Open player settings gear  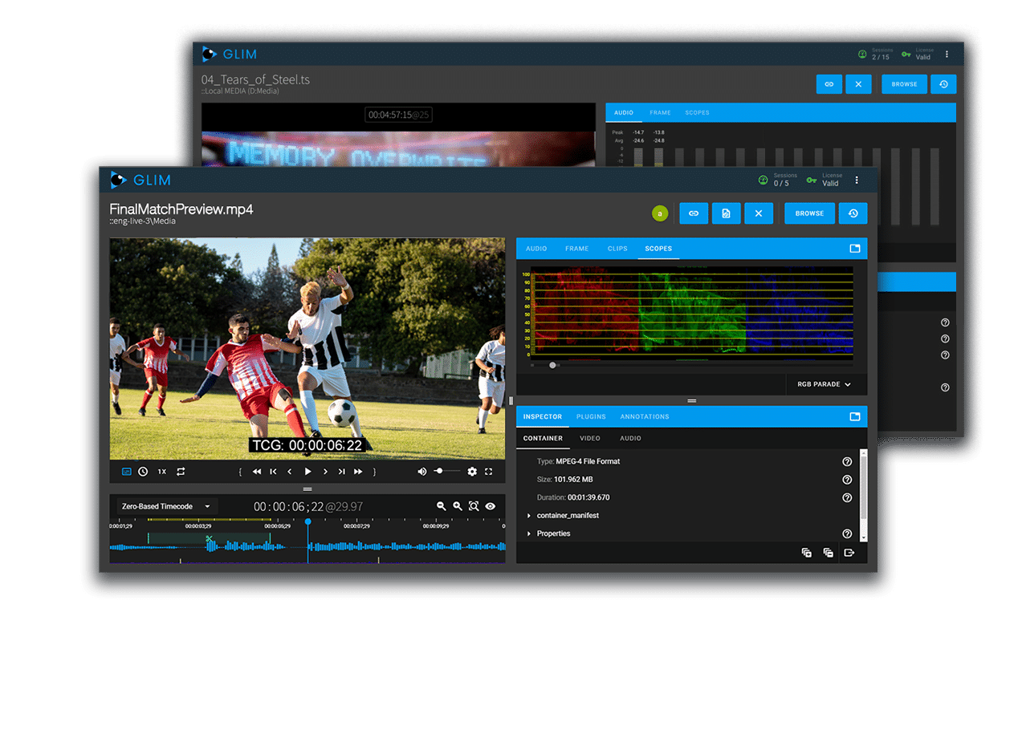(x=472, y=472)
